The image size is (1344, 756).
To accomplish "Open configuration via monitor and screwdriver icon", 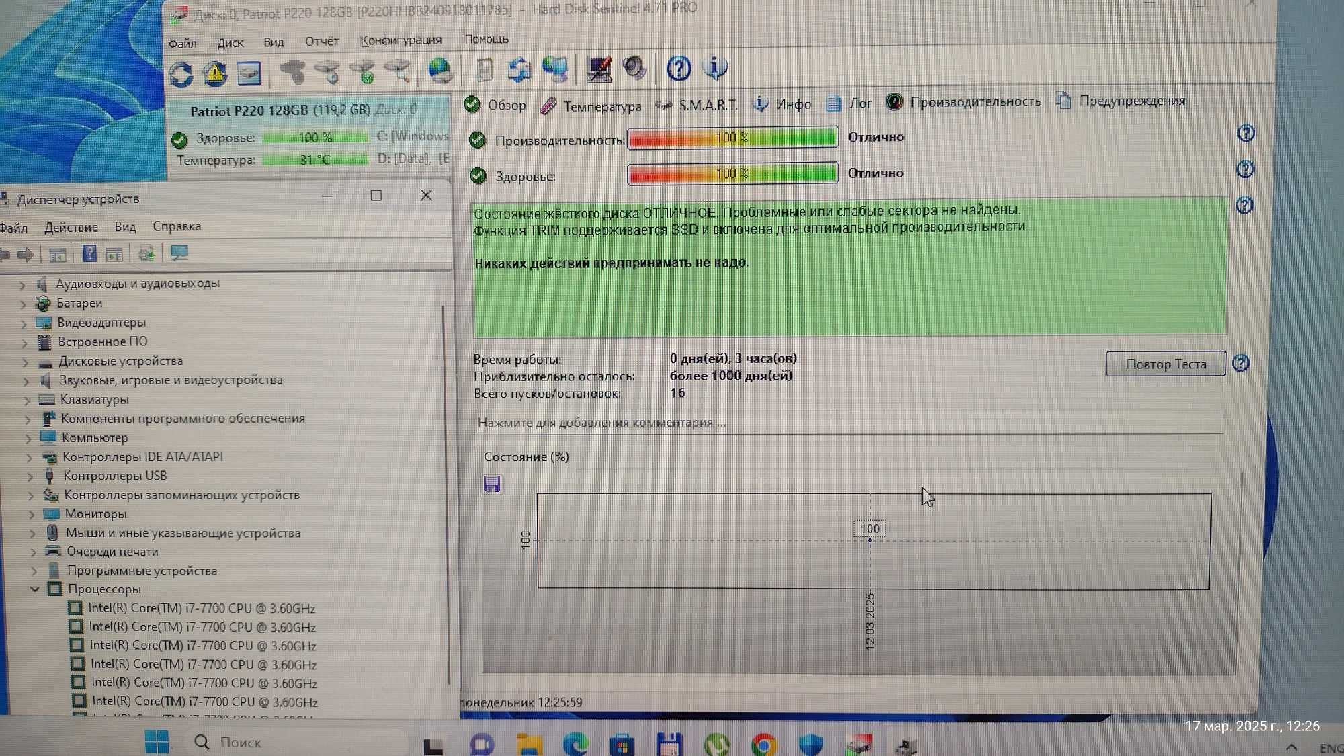I will (599, 69).
